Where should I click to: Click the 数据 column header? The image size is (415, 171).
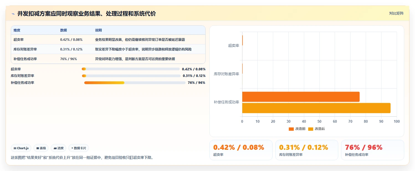point(63,30)
